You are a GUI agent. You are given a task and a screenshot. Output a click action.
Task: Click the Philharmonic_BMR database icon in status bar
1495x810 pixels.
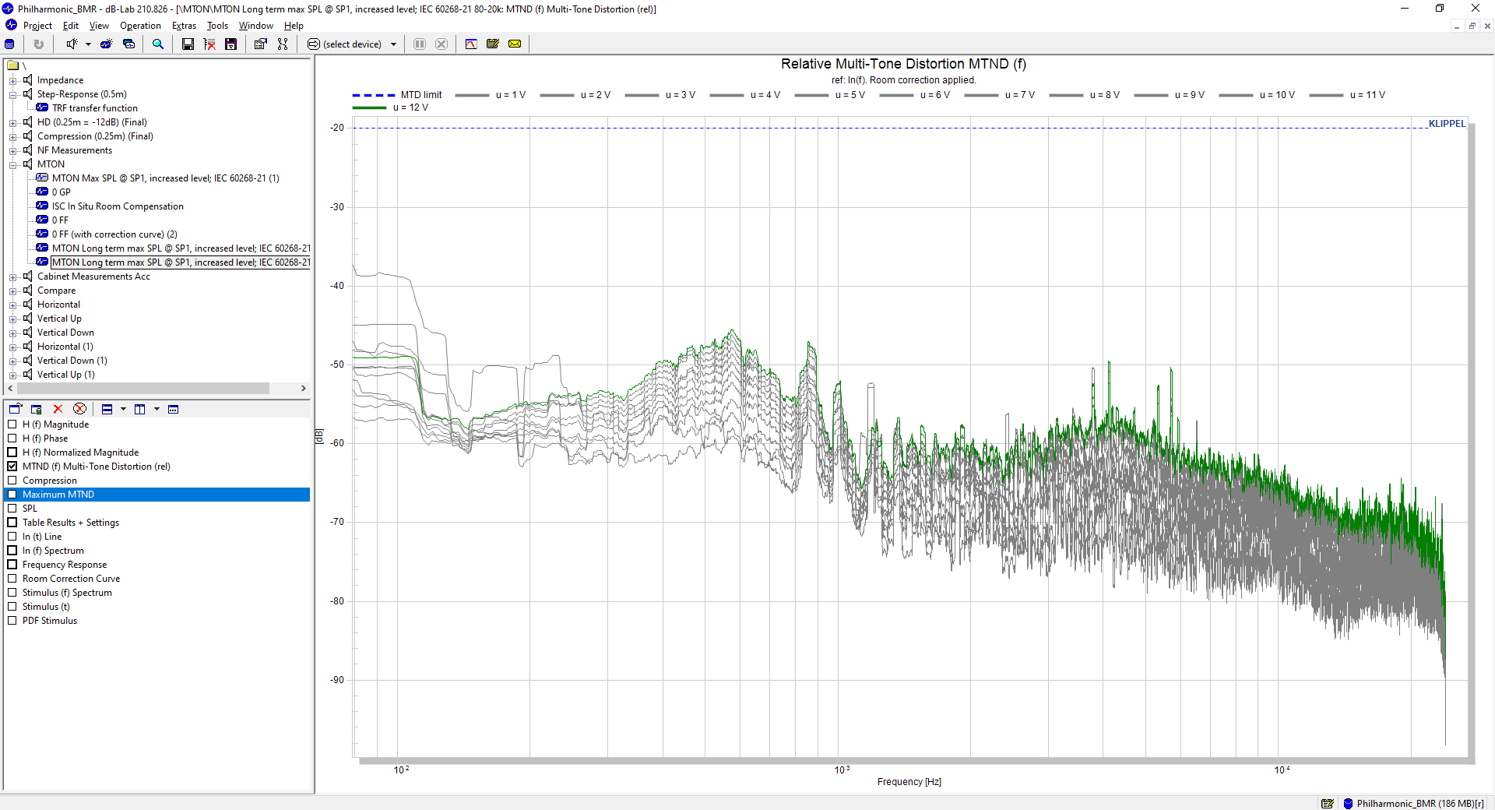(x=1348, y=803)
